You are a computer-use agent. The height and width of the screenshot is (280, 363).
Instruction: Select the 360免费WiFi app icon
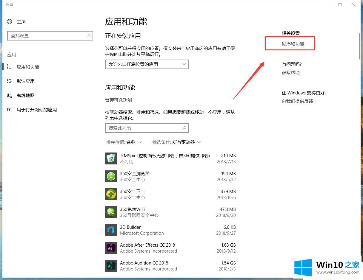[x=111, y=212]
